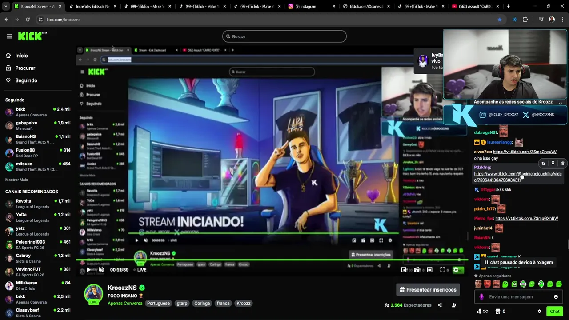Click the chat shop icon showing 0
Viewport: 569px width, 320px height.
click(x=500, y=312)
